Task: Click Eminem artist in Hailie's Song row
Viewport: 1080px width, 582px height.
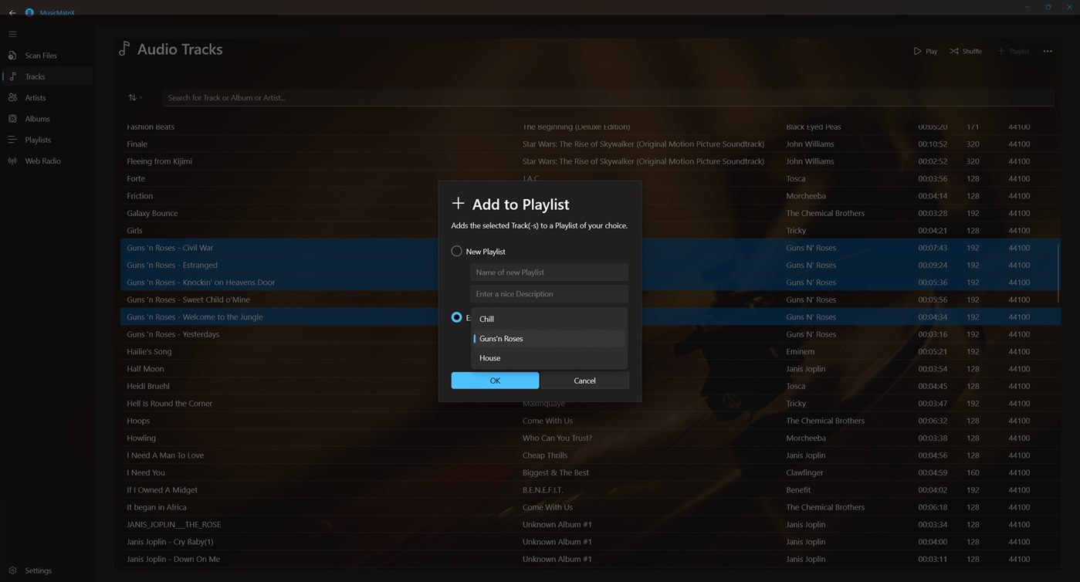Action: pyautogui.click(x=800, y=351)
